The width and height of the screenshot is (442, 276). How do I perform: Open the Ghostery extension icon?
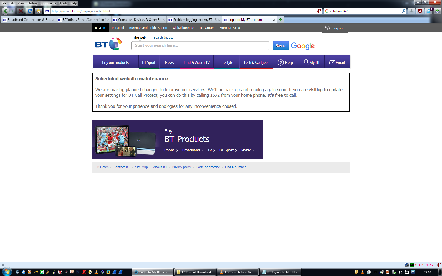[x=429, y=11]
